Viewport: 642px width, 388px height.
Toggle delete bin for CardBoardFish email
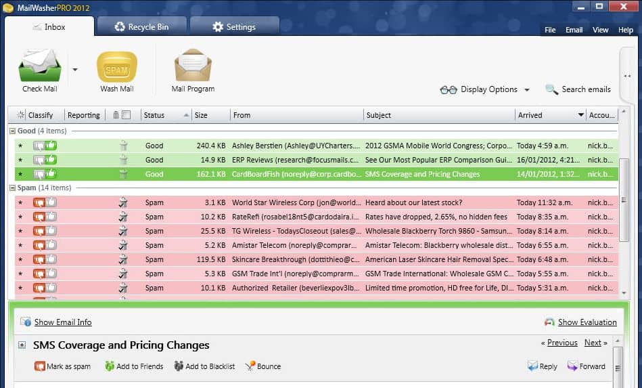(x=123, y=174)
